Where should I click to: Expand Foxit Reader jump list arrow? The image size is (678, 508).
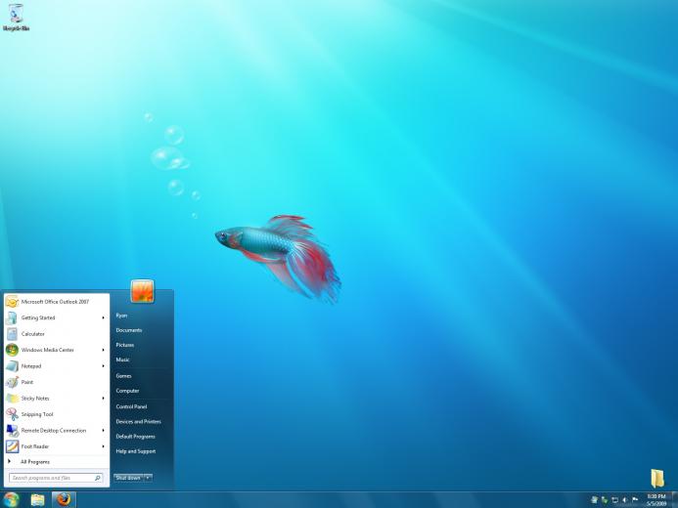(x=104, y=446)
